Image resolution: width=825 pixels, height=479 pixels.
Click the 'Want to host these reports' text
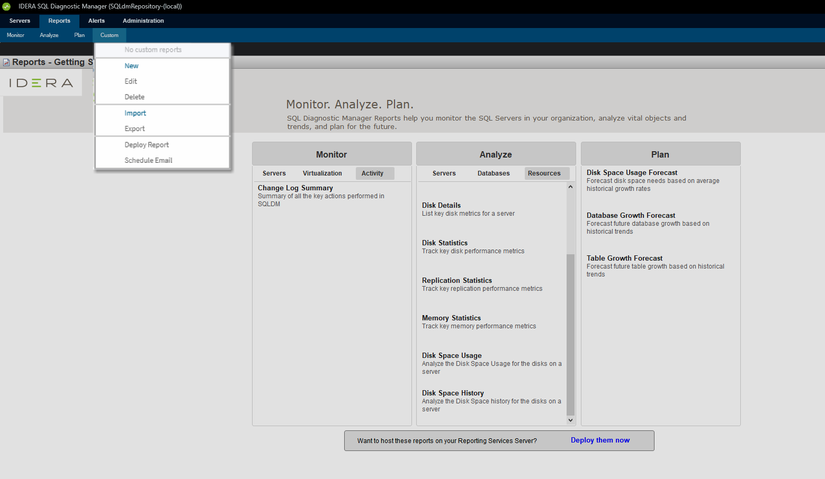pyautogui.click(x=447, y=441)
